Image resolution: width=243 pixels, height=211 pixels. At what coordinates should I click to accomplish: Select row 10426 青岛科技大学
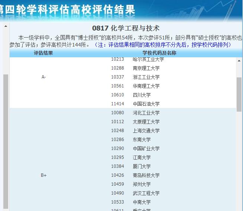(x=135, y=175)
